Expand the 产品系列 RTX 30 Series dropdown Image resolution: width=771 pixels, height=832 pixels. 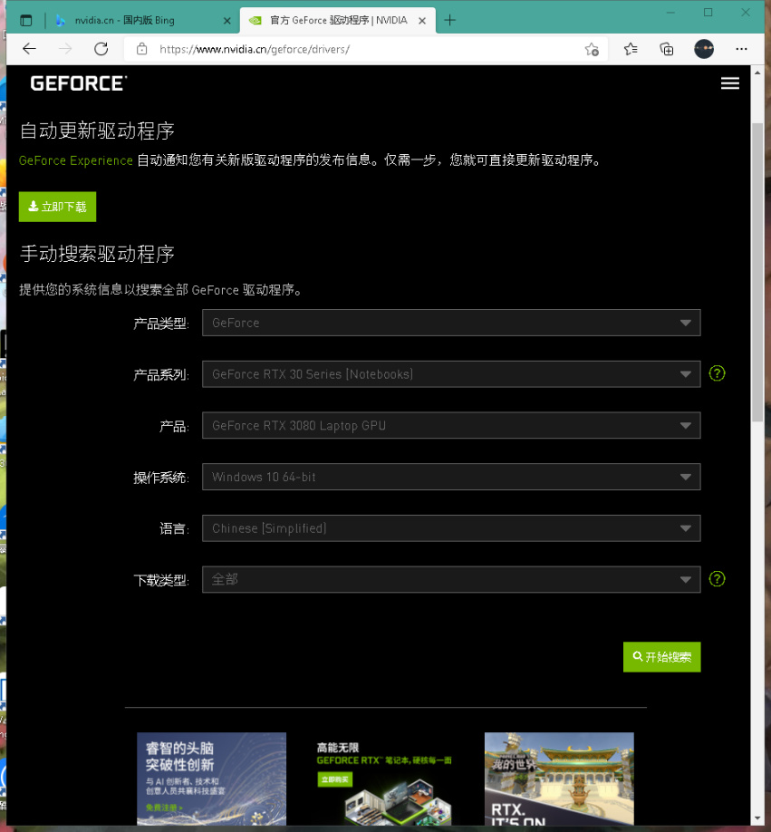450,374
